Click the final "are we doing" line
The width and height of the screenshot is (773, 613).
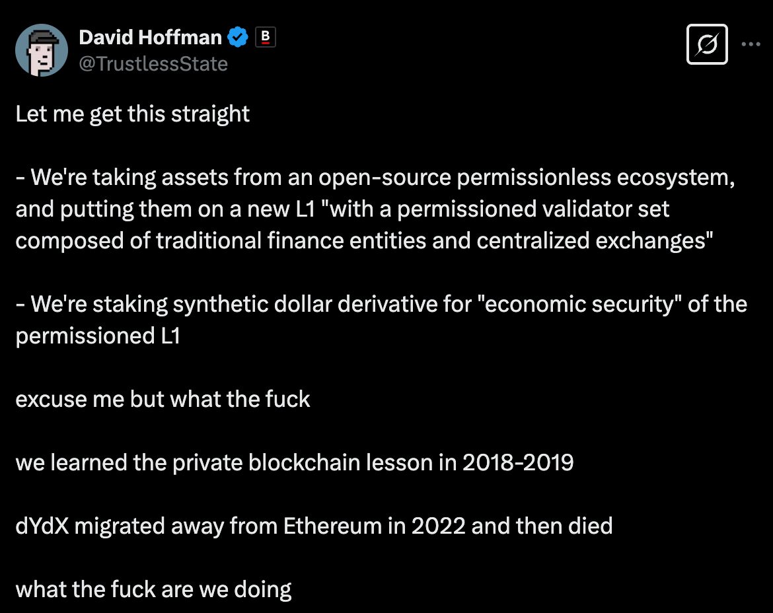click(153, 590)
